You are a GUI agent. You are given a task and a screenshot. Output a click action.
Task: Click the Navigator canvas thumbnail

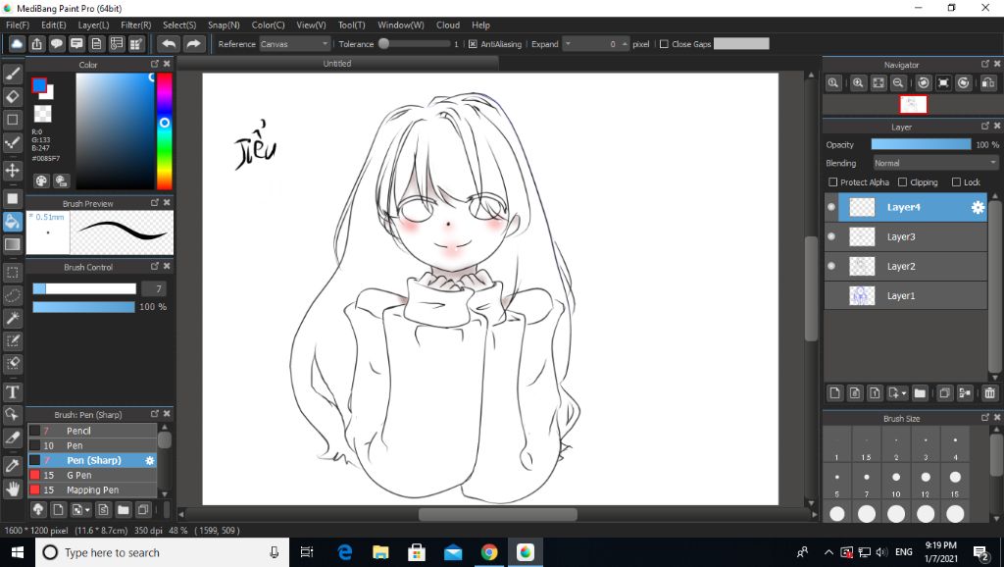(913, 104)
